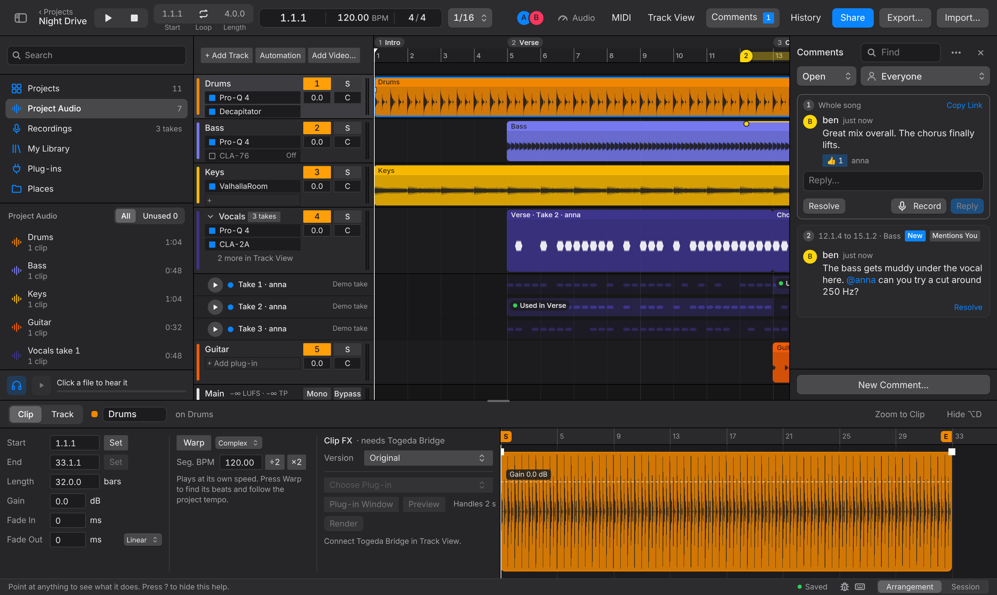Image resolution: width=997 pixels, height=595 pixels.
Task: Open Recordings microphone item
Action: click(x=96, y=128)
